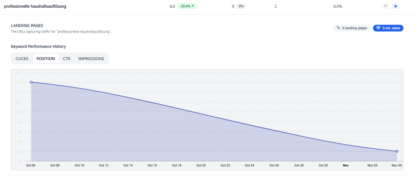
Task: Click the 0% clicks change badge
Action: pyautogui.click(x=241, y=7)
